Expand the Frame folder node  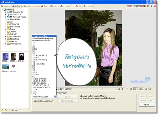[6, 29]
